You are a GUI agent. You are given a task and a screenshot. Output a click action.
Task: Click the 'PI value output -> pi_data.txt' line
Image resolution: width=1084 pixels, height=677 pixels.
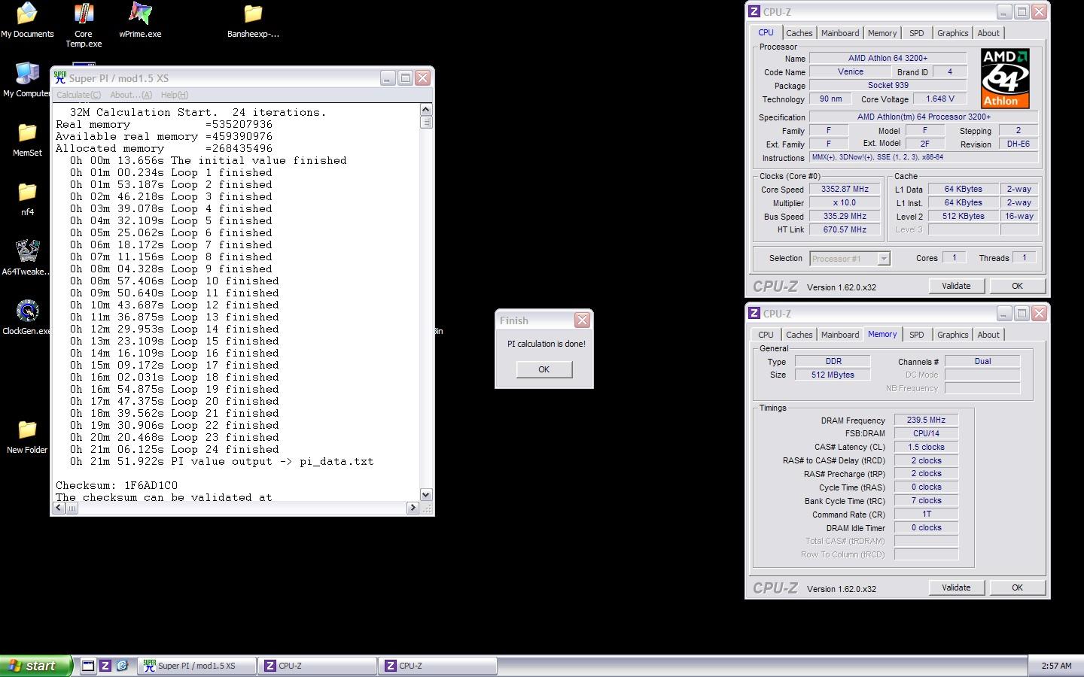point(222,462)
